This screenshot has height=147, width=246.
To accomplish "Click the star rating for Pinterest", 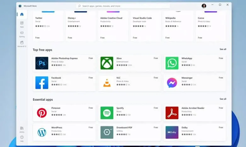I will pos(57,115).
